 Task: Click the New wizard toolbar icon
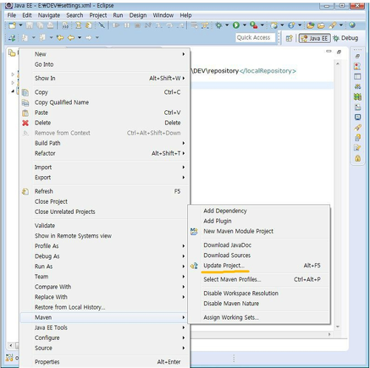[12, 25]
